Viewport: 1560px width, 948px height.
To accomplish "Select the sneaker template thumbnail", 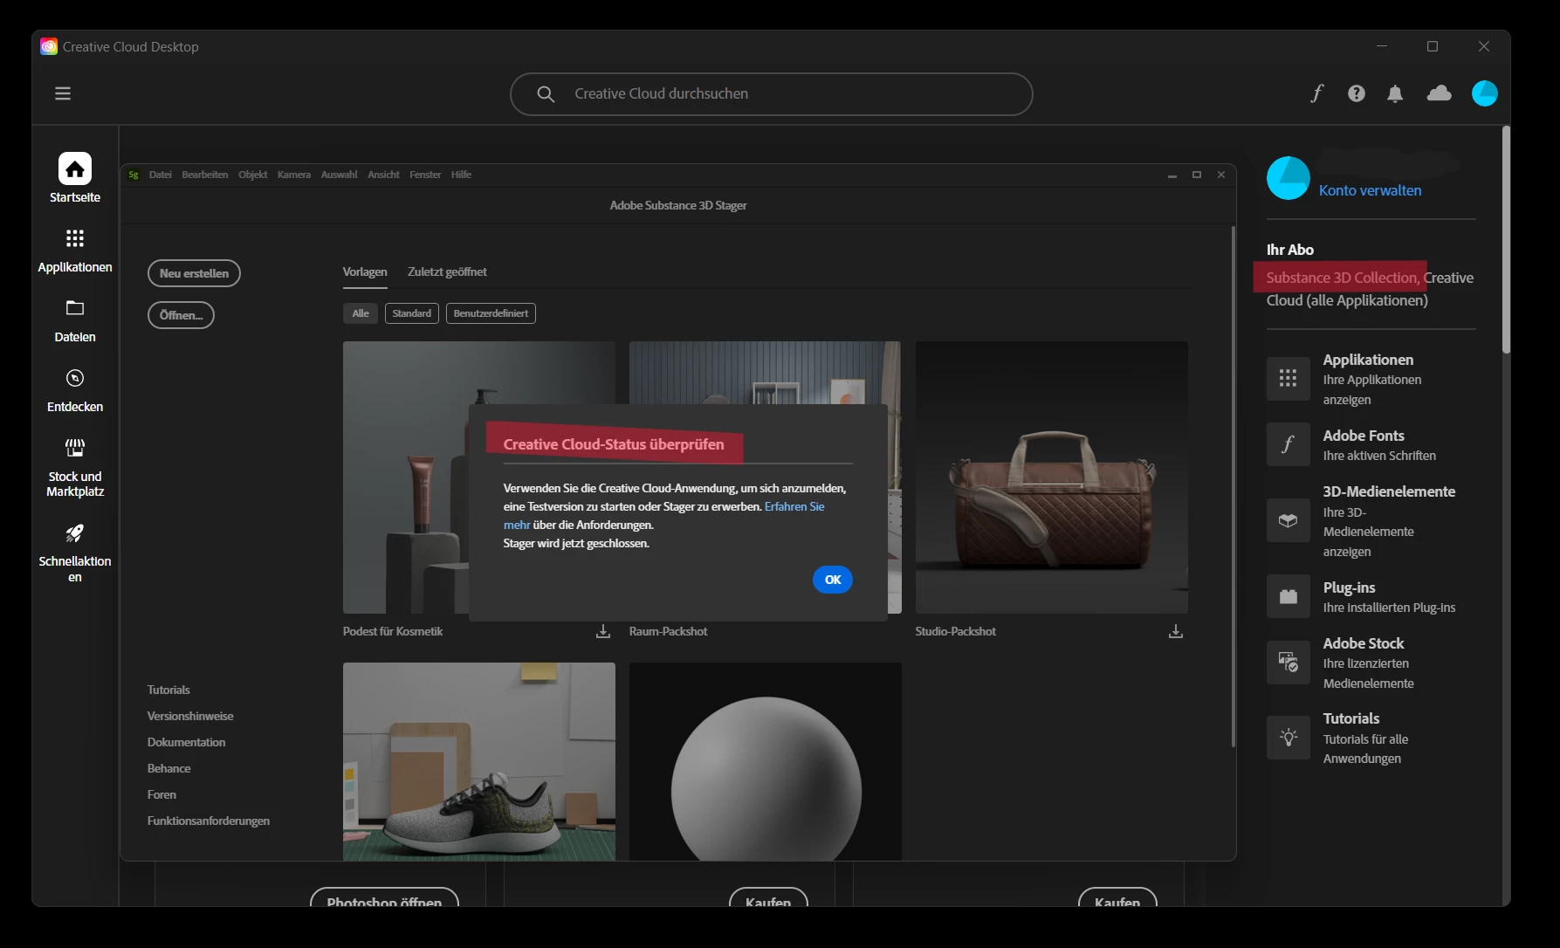I will point(479,761).
